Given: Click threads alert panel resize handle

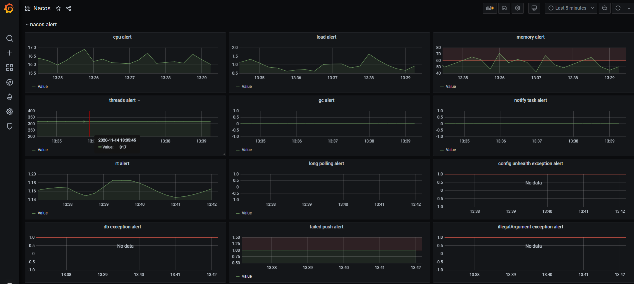Looking at the screenshot, I should click(x=224, y=154).
